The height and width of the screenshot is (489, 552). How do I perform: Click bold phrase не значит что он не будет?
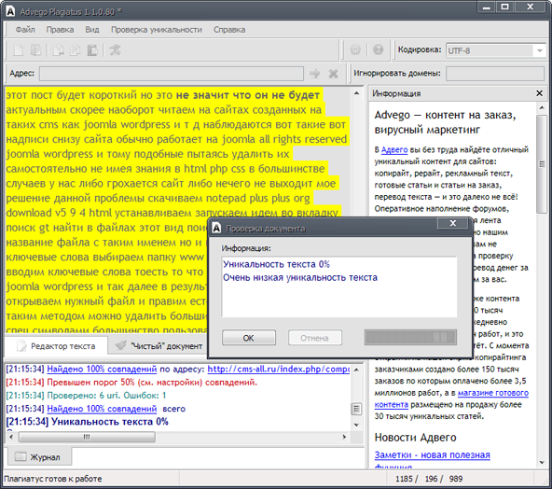coord(248,95)
